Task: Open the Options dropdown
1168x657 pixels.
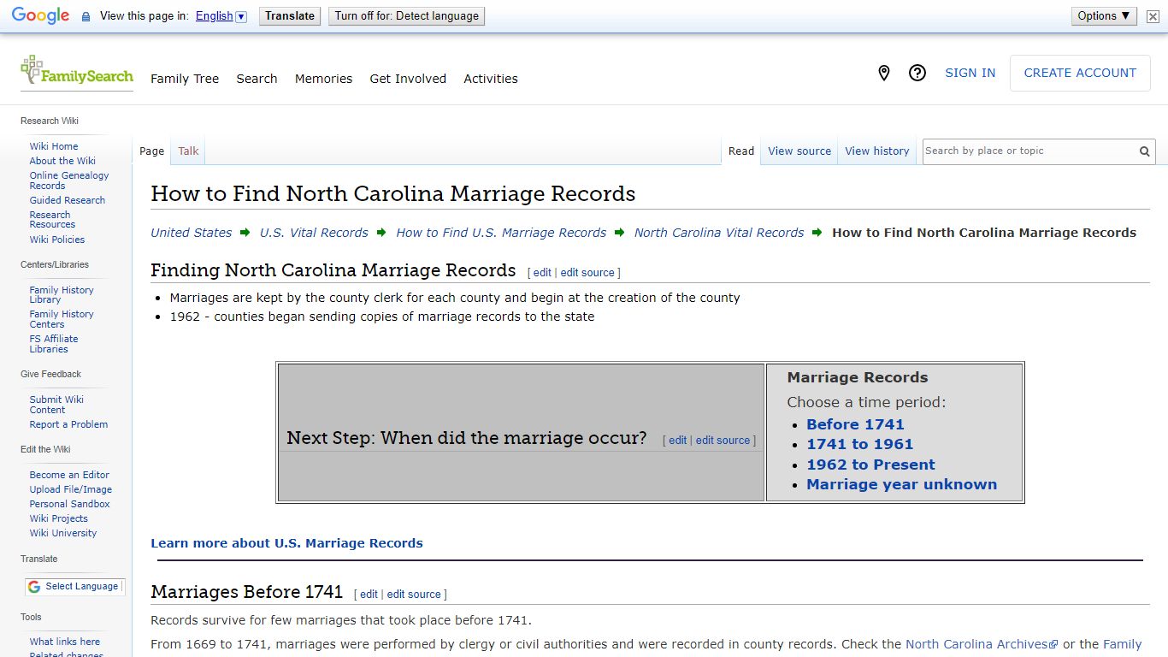Action: (1103, 15)
